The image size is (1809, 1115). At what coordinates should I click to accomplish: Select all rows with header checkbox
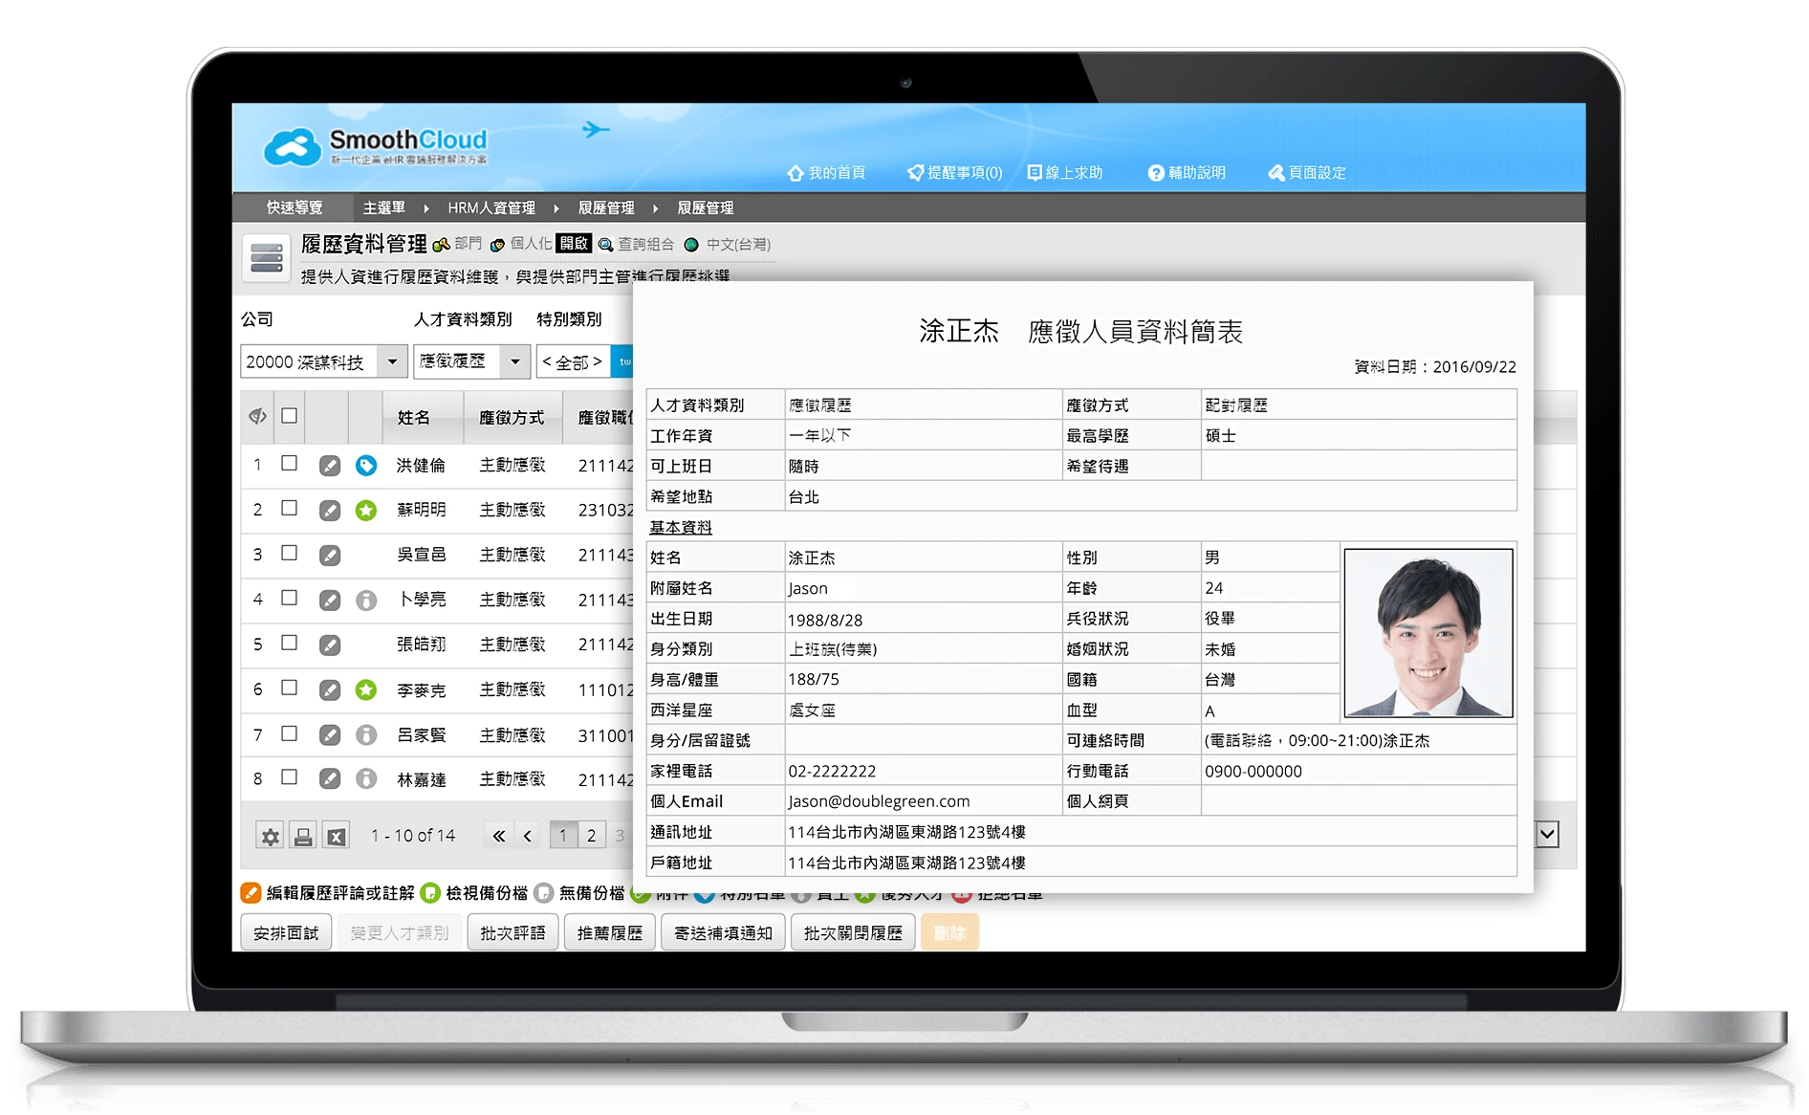[289, 416]
